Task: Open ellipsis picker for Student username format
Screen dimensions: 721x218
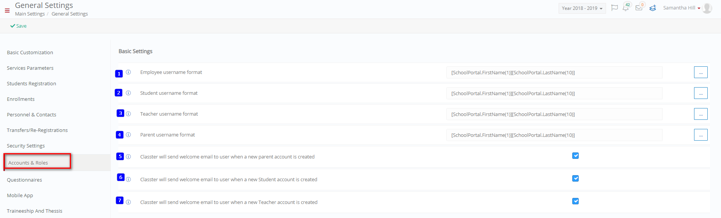Action: click(x=701, y=93)
